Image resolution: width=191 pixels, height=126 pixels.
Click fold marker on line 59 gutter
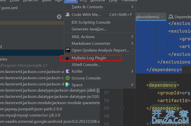(122, 108)
